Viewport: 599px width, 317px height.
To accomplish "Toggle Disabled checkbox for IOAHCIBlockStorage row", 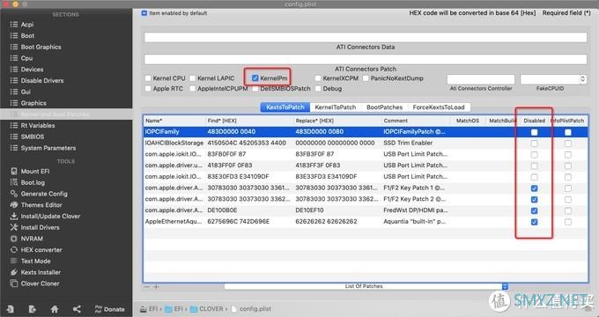I will point(534,144).
